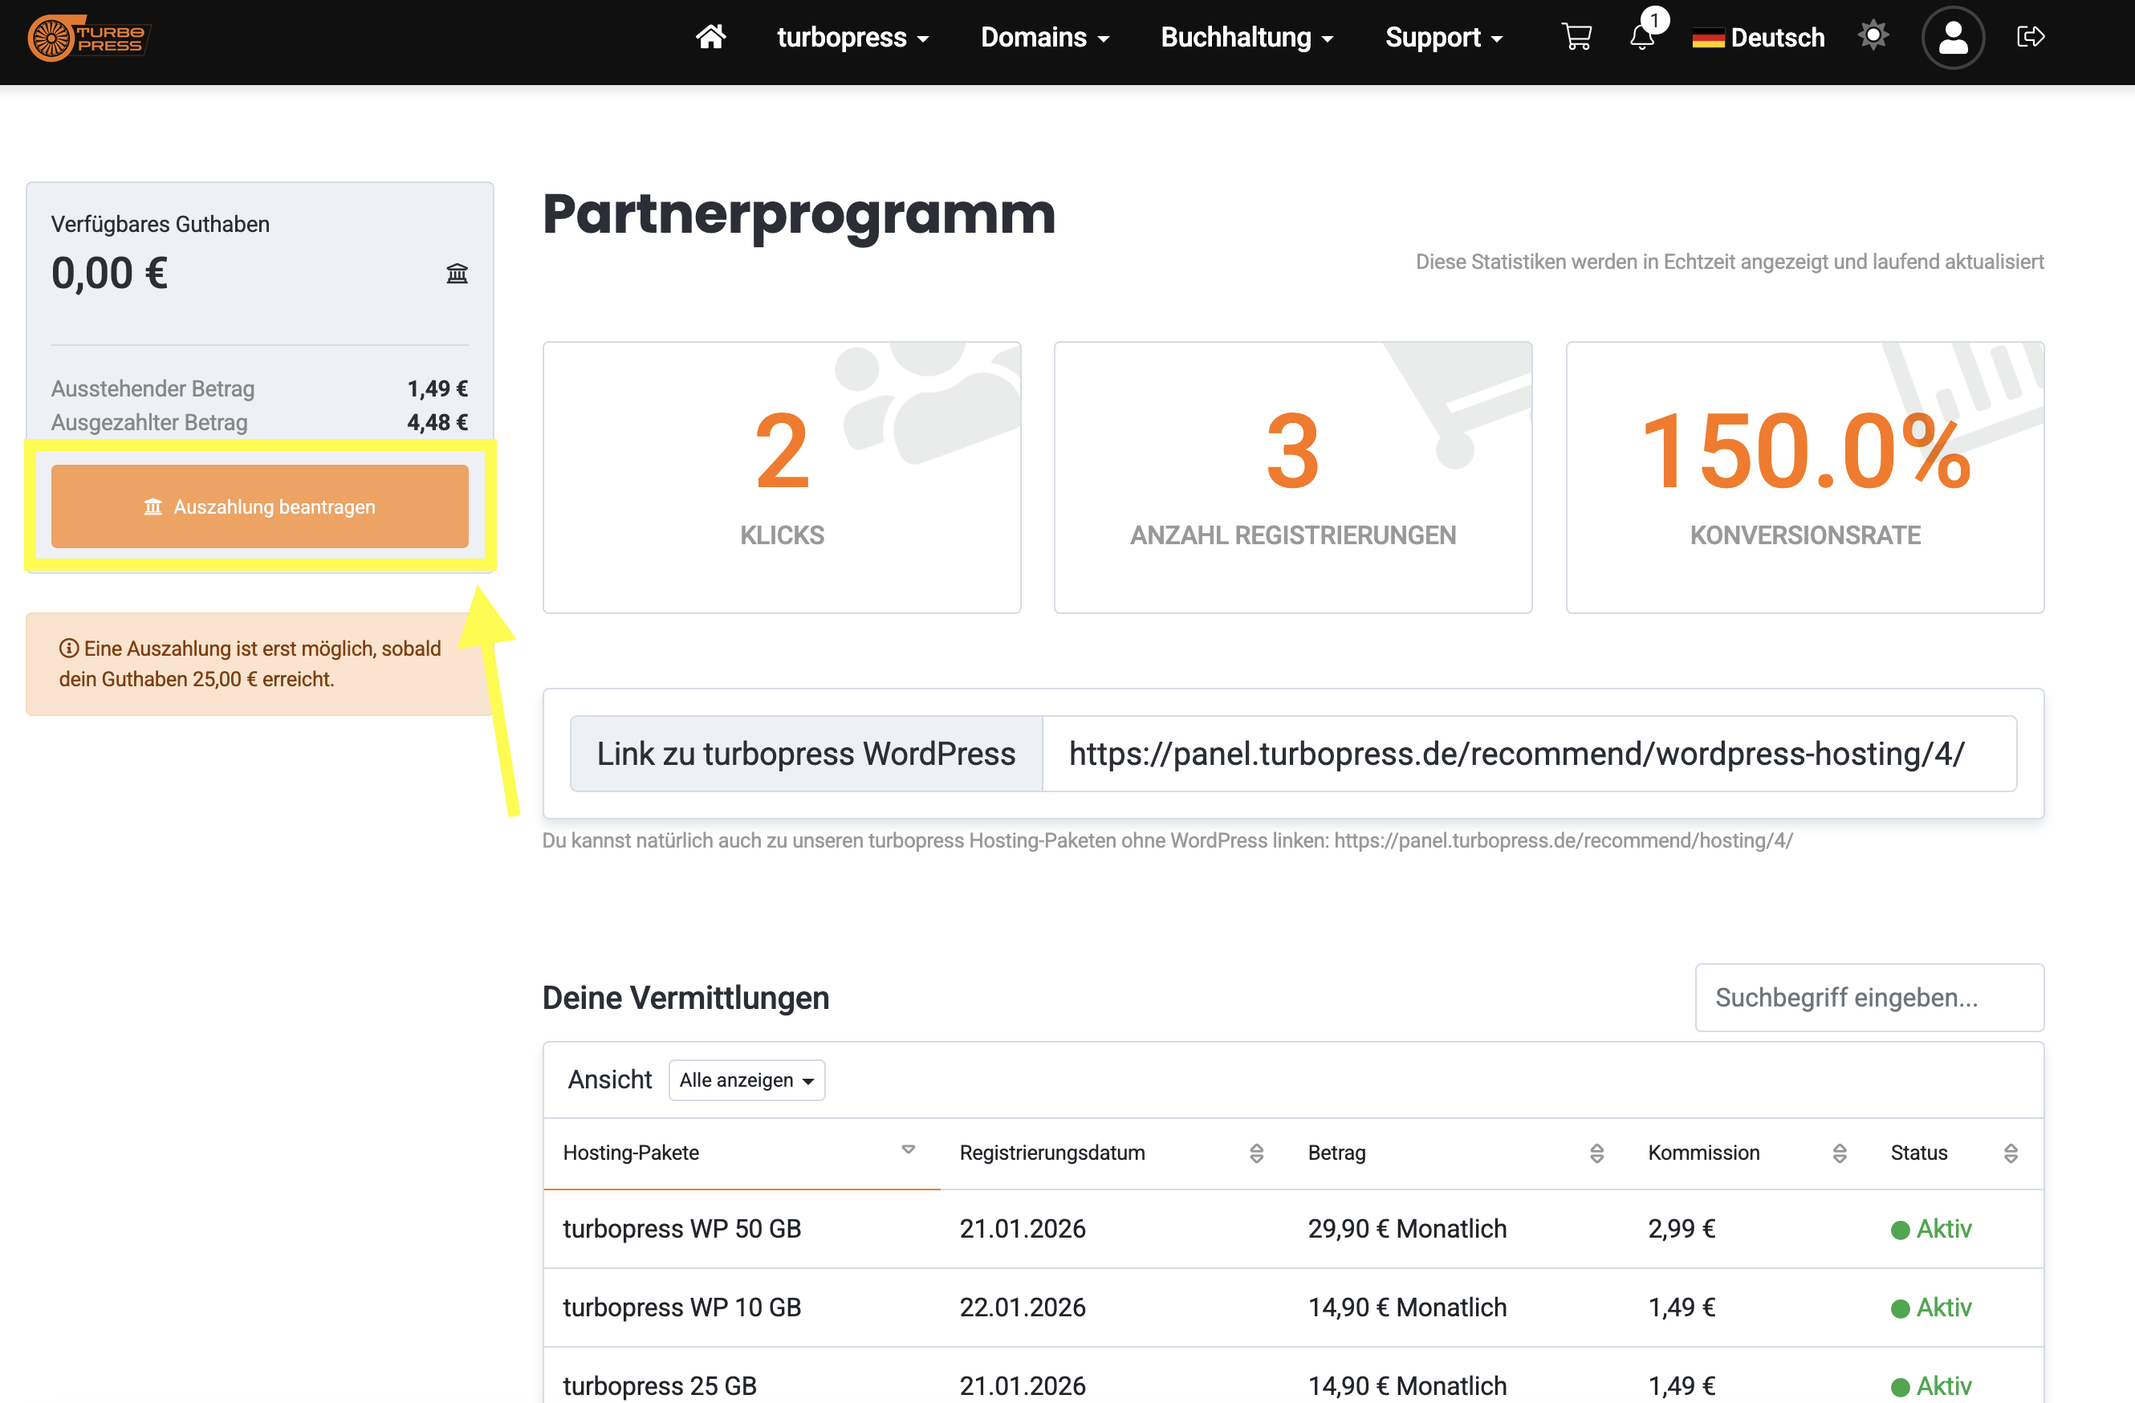Click the home icon in navbar
This screenshot has height=1403, width=2135.
pyautogui.click(x=710, y=38)
